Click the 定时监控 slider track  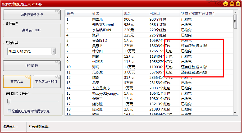pyautogui.click(x=33, y=101)
